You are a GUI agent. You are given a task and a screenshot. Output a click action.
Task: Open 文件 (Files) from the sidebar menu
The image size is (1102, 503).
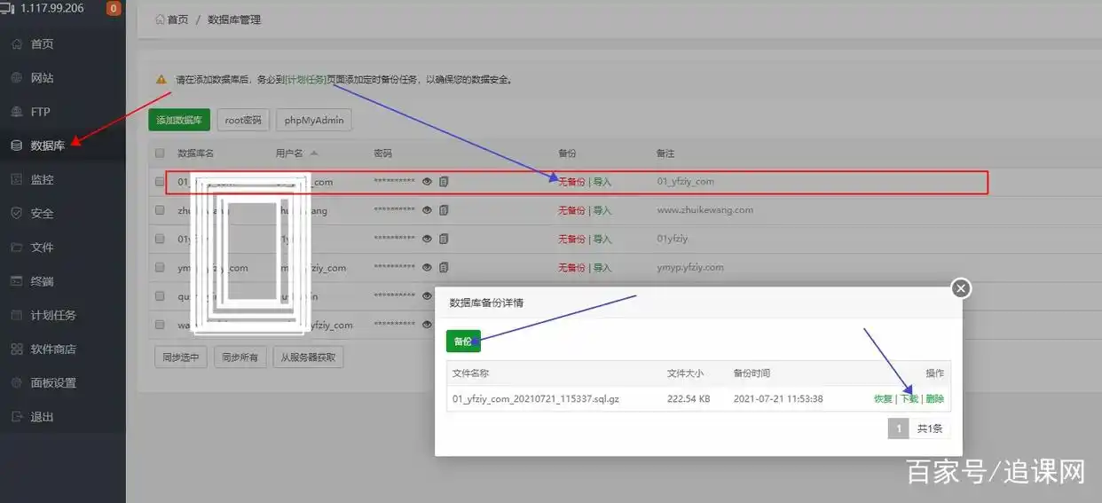[17, 248]
